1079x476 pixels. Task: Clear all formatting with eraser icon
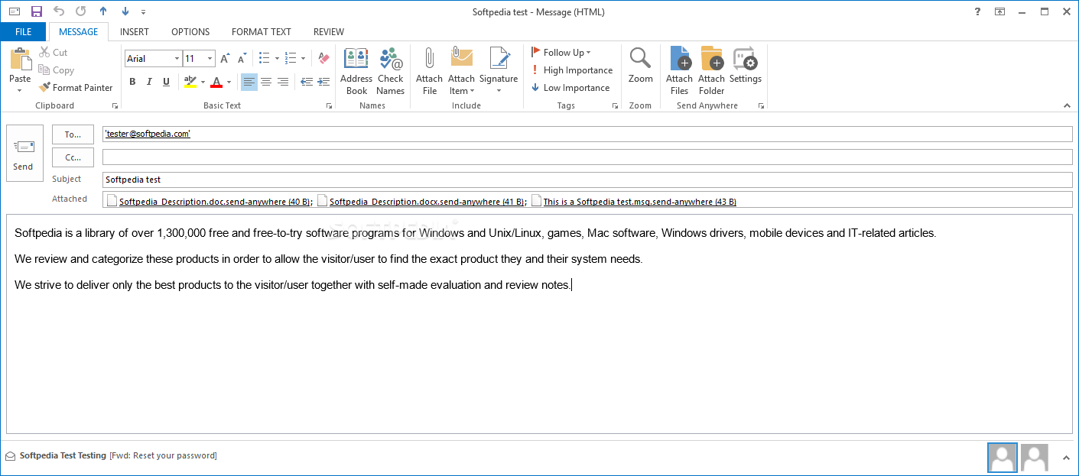coord(323,59)
